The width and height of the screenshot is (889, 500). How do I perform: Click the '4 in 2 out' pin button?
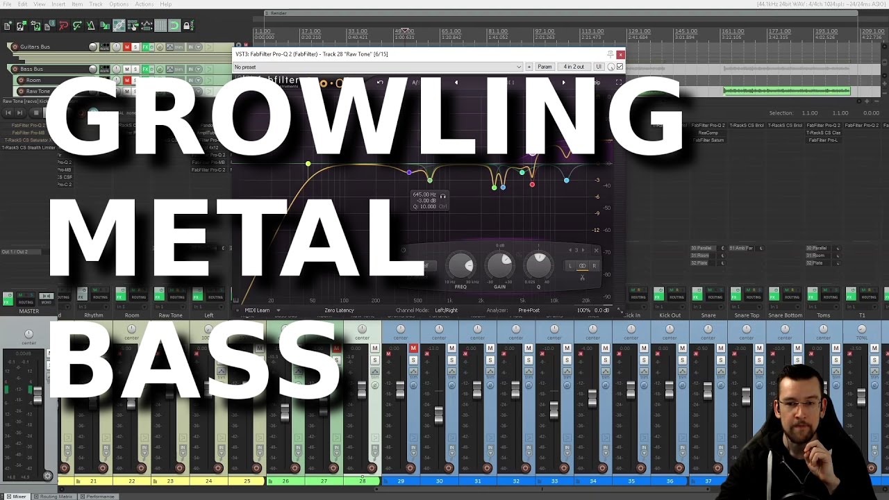pos(574,67)
